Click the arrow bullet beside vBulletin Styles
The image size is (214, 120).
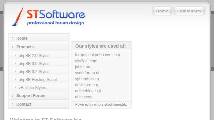click(x=15, y=87)
